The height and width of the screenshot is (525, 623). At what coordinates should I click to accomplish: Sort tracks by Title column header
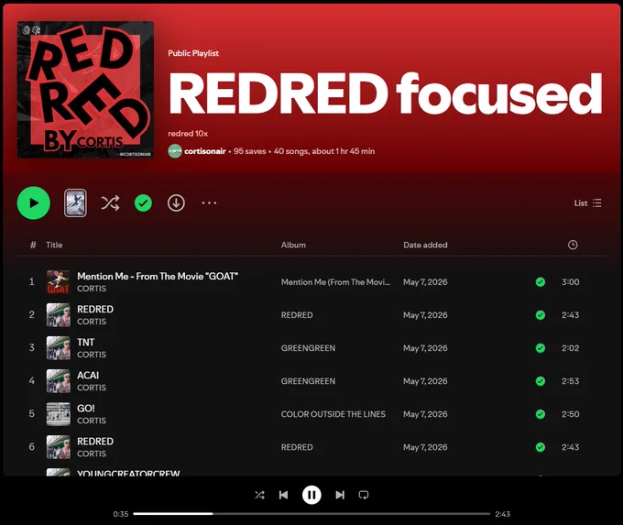tap(54, 245)
